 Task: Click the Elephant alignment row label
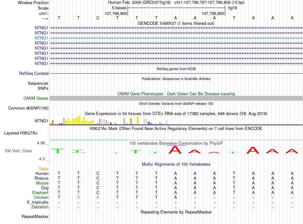[40, 192]
